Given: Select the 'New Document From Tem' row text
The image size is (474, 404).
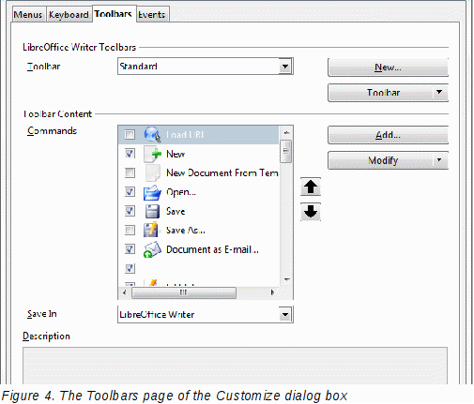Looking at the screenshot, I should point(222,172).
